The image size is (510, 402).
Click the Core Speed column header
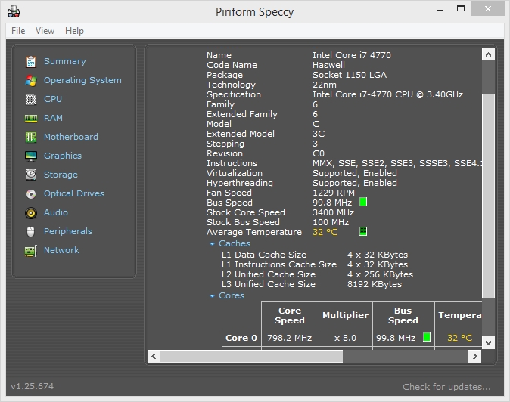pyautogui.click(x=290, y=315)
